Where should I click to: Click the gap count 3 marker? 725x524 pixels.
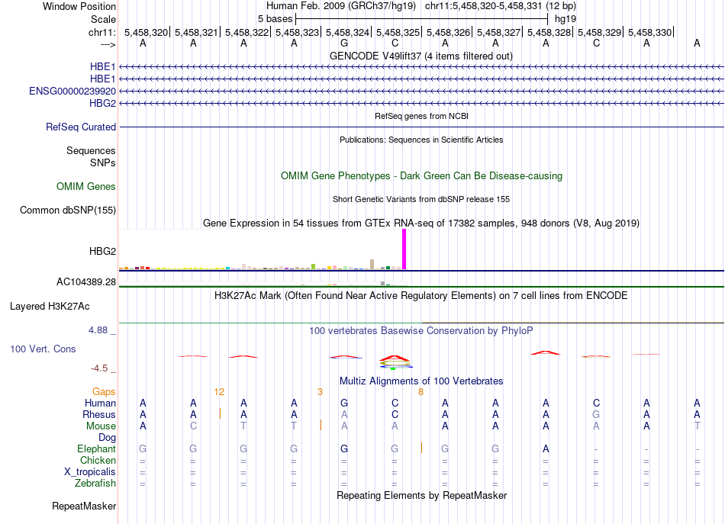[320, 392]
